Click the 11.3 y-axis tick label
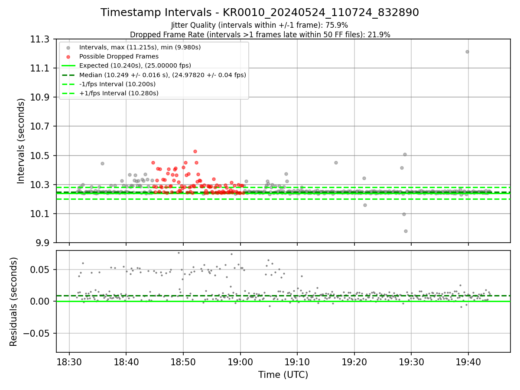Screen dimensions: 520x390 point(40,39)
